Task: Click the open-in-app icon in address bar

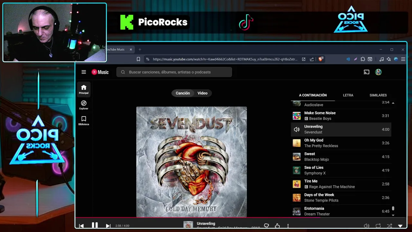Action: coord(304,59)
